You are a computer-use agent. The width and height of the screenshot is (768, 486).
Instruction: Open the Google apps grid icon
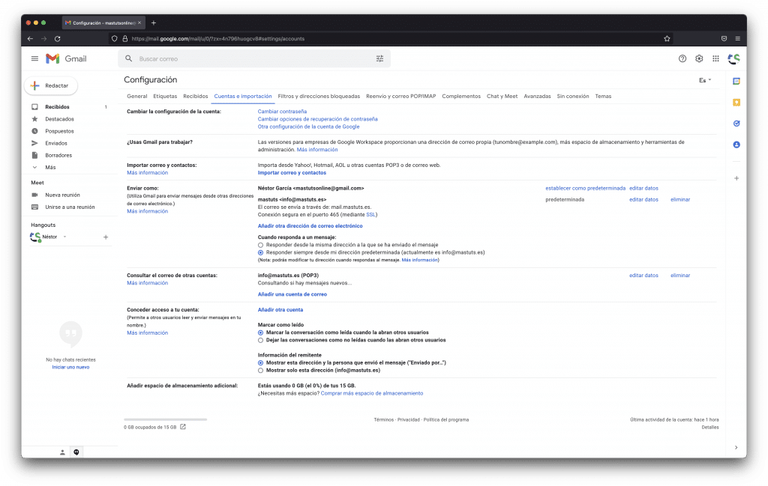(x=716, y=58)
